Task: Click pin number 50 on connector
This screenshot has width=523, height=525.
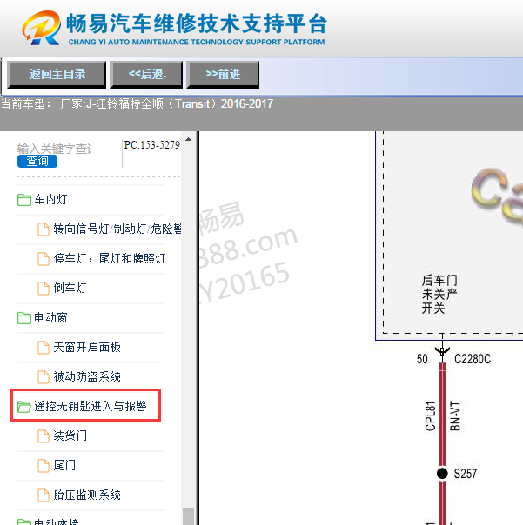Action: (x=422, y=359)
